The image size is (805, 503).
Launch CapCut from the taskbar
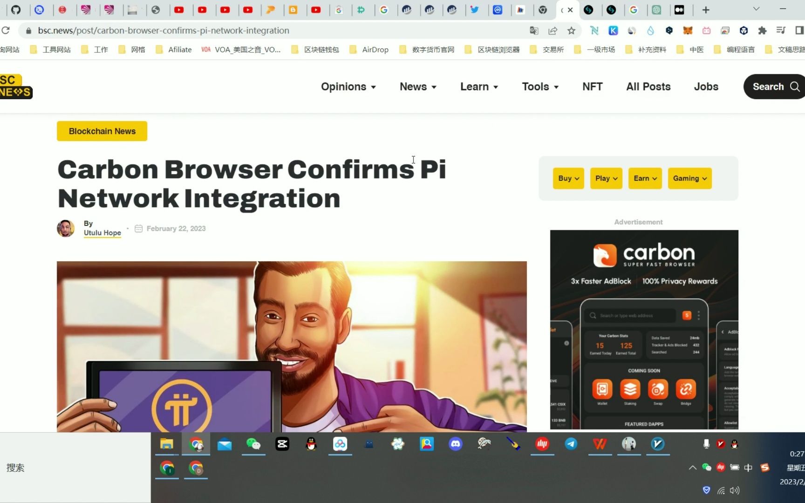point(282,444)
